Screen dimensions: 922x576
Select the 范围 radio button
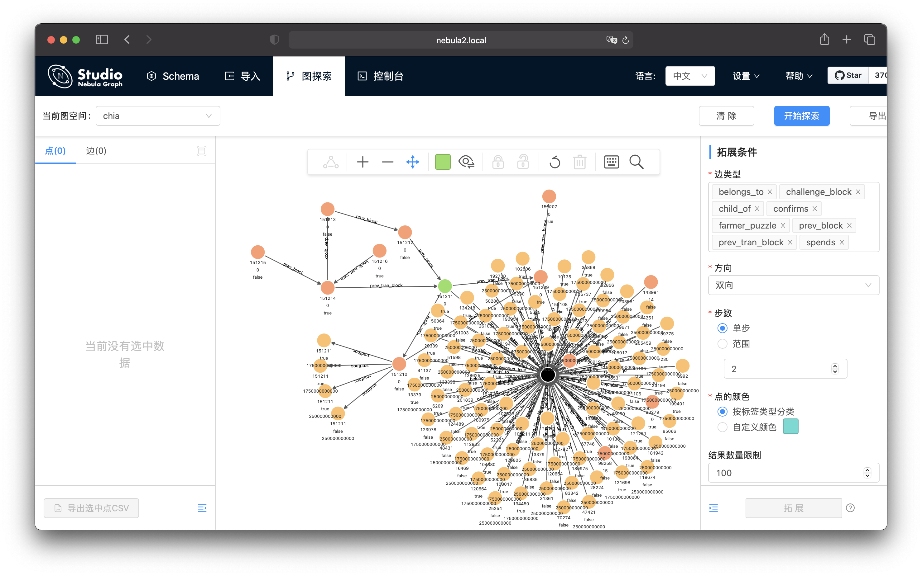click(x=722, y=344)
